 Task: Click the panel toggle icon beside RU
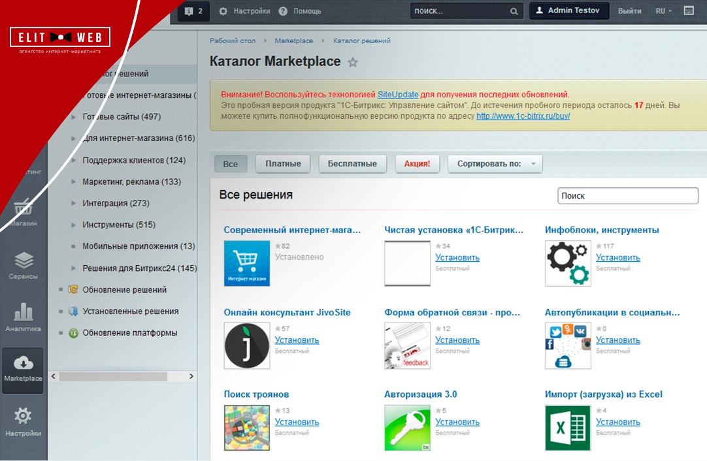pos(689,10)
